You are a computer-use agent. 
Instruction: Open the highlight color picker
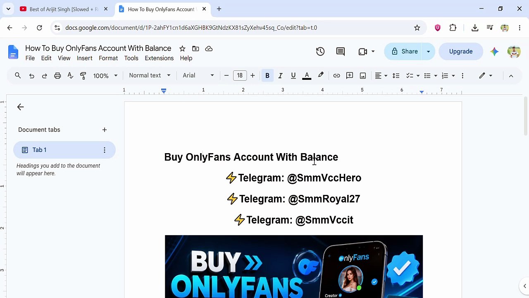tap(321, 75)
